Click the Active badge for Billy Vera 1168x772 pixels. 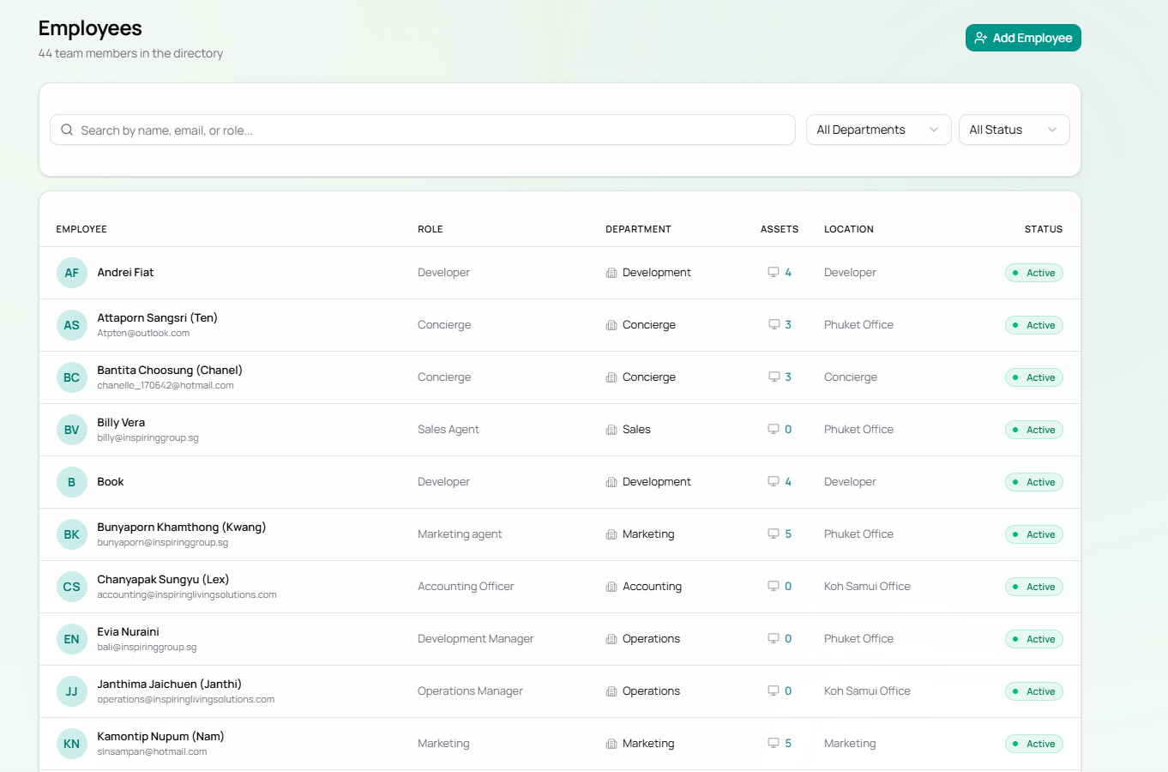[x=1034, y=430]
